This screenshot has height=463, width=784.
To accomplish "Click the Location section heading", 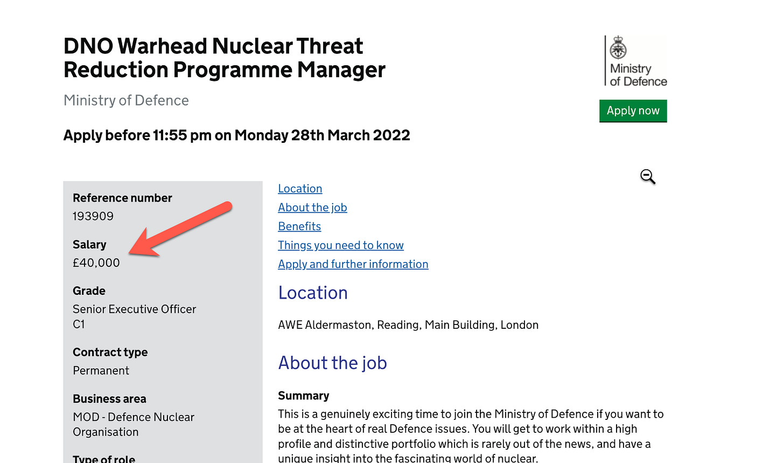I will (313, 293).
